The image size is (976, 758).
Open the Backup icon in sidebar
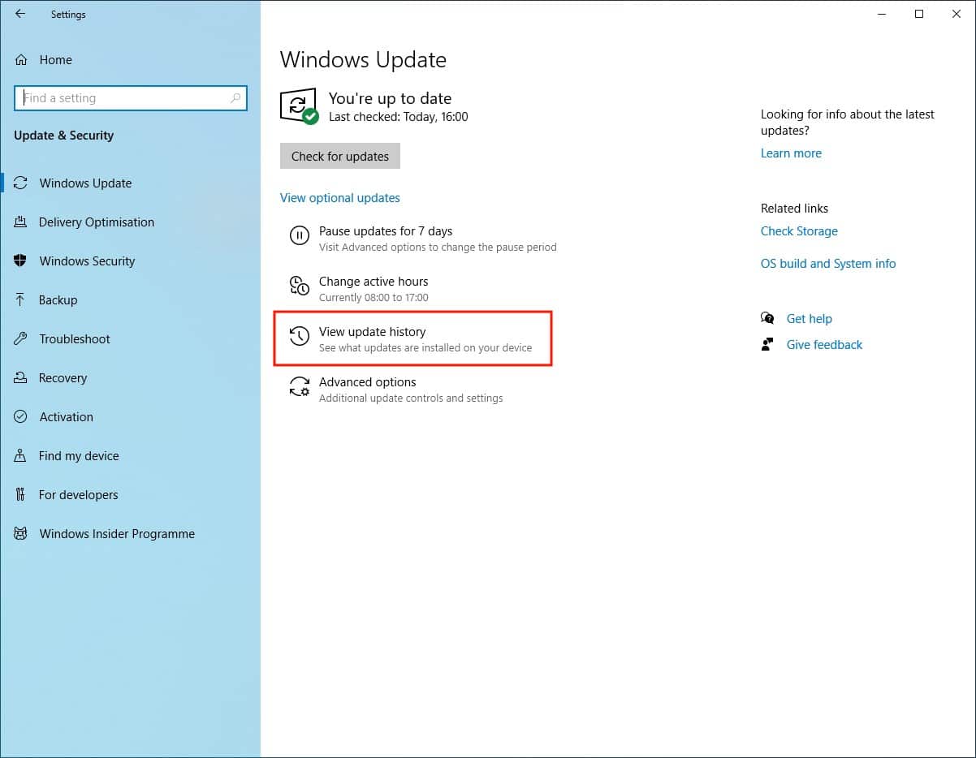point(21,299)
